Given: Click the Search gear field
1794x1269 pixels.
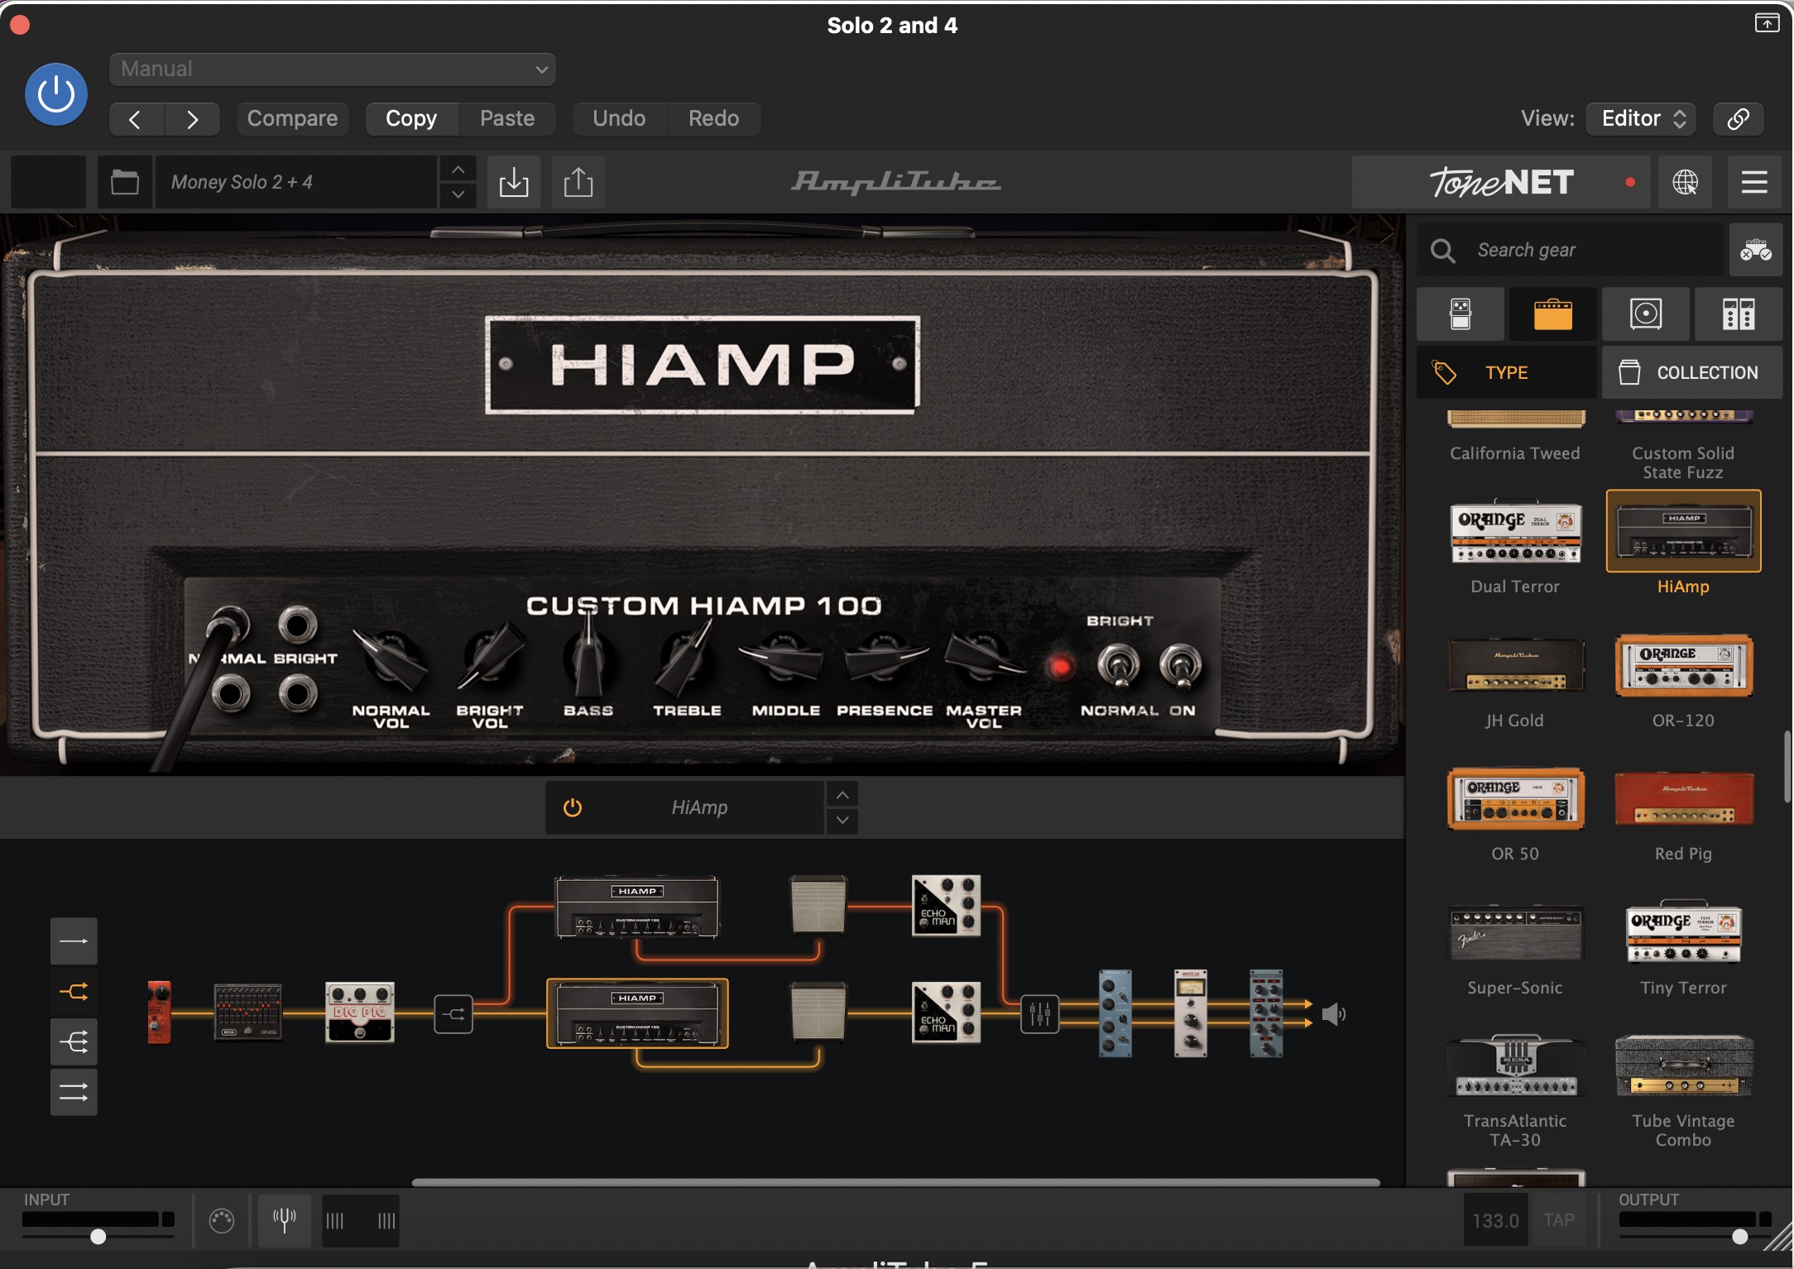Looking at the screenshot, I should pyautogui.click(x=1571, y=250).
